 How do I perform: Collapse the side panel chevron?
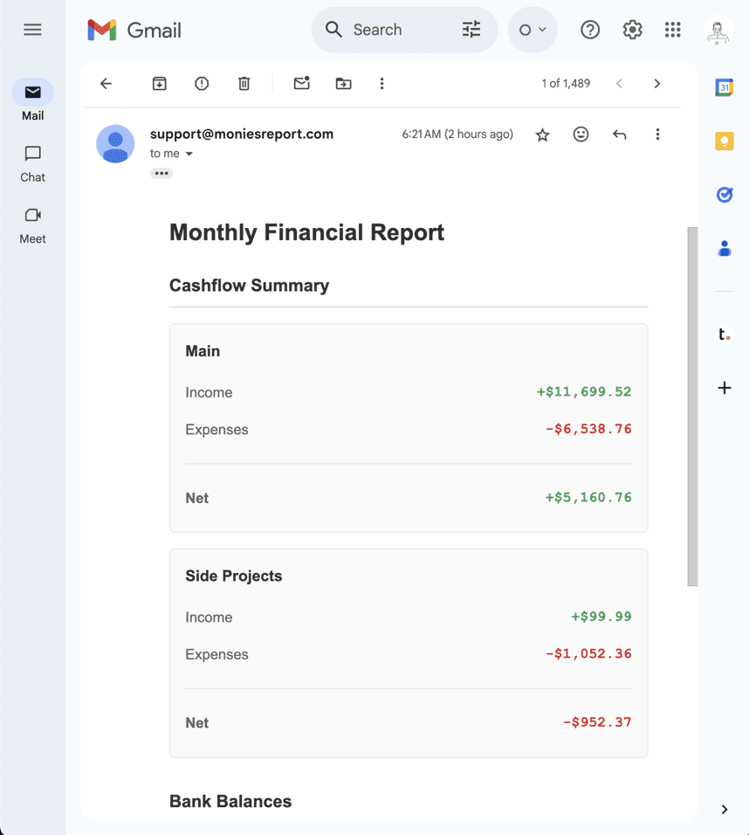pos(724,810)
